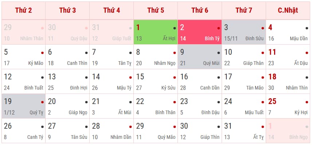Select the red day 2 Bính Tý cell
Viewport: 312px width, 145px height.
tap(200, 32)
